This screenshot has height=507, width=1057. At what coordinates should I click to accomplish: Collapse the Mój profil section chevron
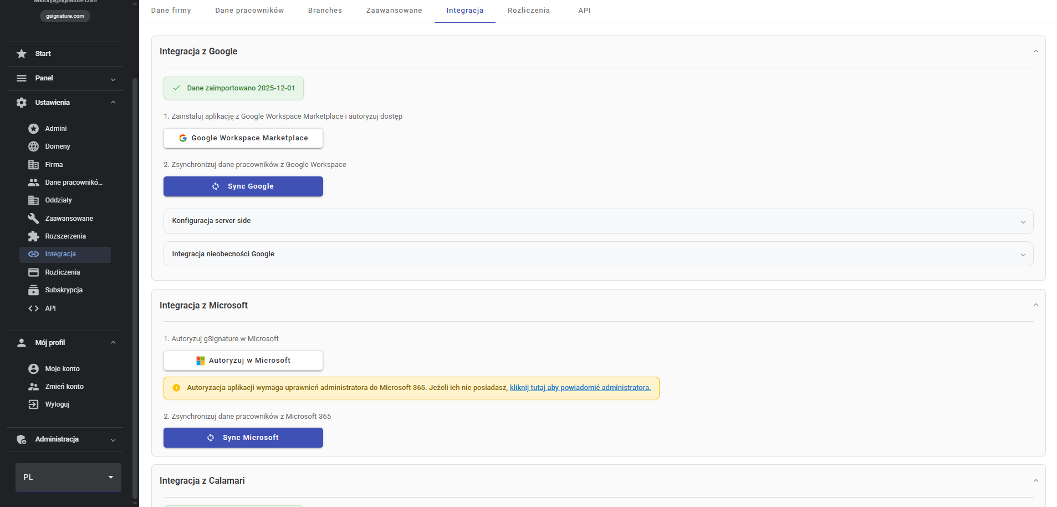[113, 343]
